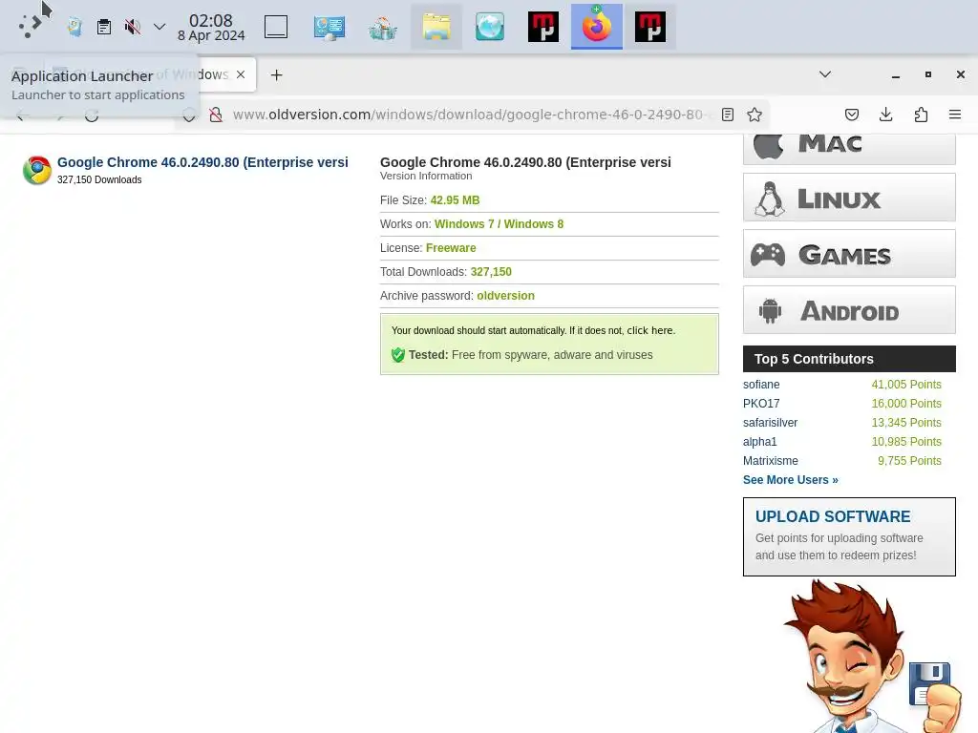Click the 41,005 Points value
Screen dimensions: 978x733
[906, 385]
